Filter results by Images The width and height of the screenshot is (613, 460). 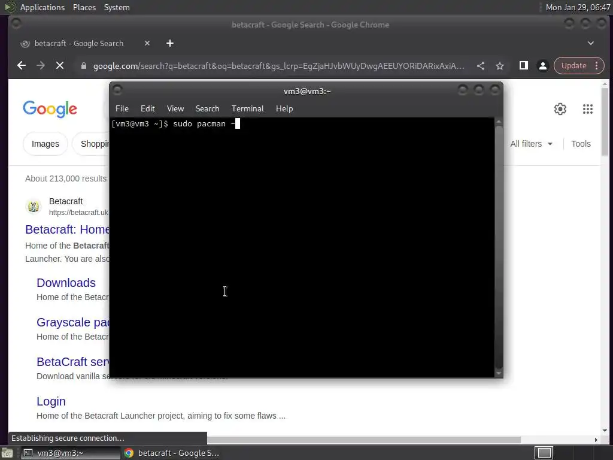pos(45,144)
